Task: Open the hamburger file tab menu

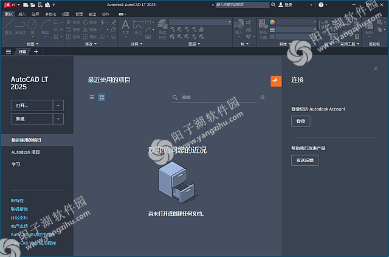Action: (9, 52)
